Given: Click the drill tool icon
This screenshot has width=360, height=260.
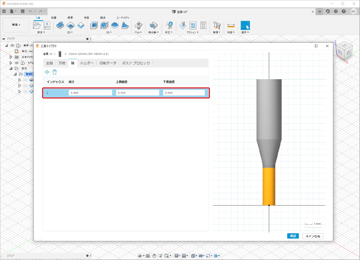Looking at the screenshot, I should pos(138,26).
